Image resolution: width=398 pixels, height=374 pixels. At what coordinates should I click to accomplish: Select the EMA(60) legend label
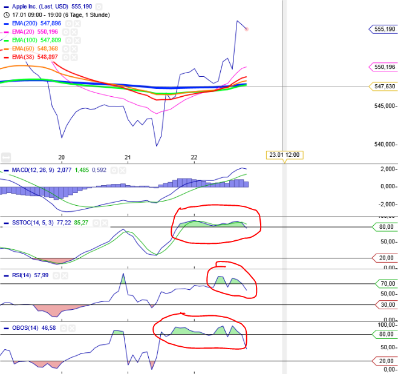(23, 49)
